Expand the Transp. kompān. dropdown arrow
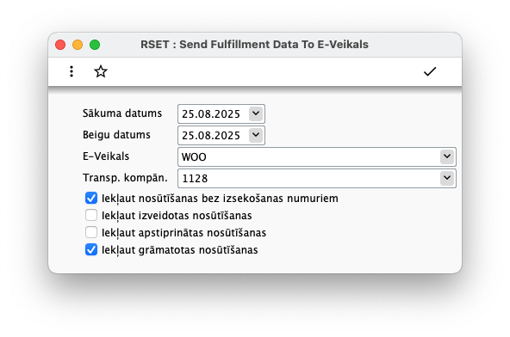Image resolution: width=510 pixels, height=337 pixels. click(447, 178)
